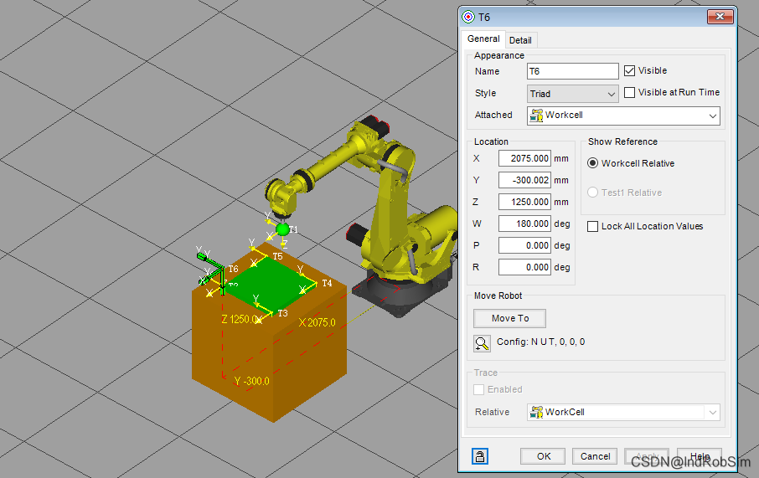Image resolution: width=759 pixels, height=478 pixels.
Task: Toggle the Visible checkbox
Action: pyautogui.click(x=629, y=70)
